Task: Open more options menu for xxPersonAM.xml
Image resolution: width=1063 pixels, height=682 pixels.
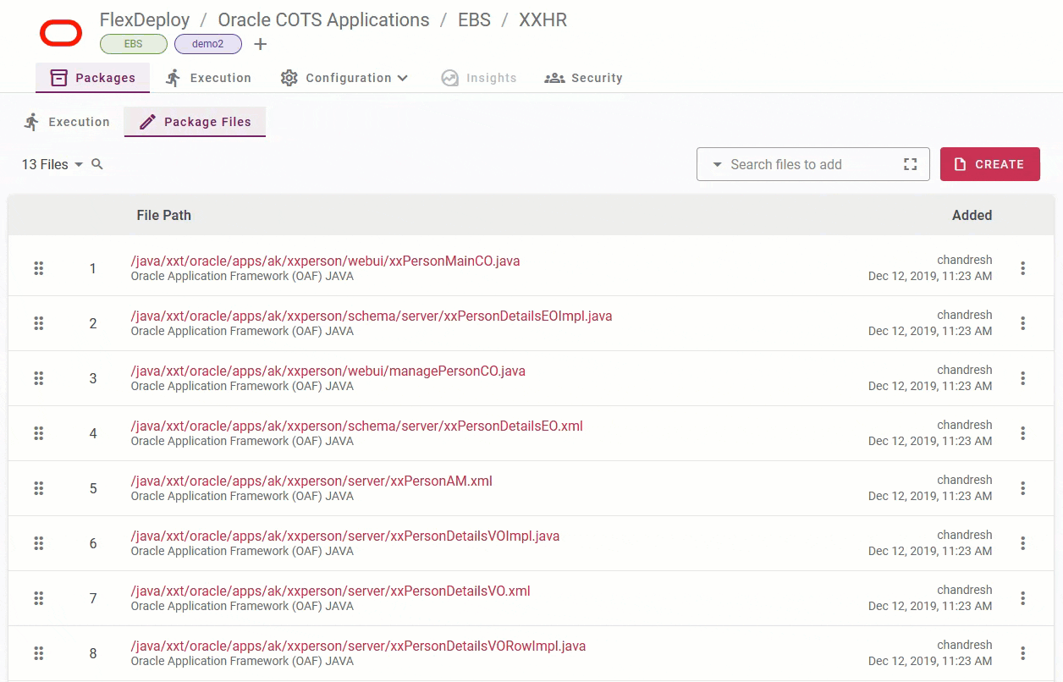Action: point(1022,488)
